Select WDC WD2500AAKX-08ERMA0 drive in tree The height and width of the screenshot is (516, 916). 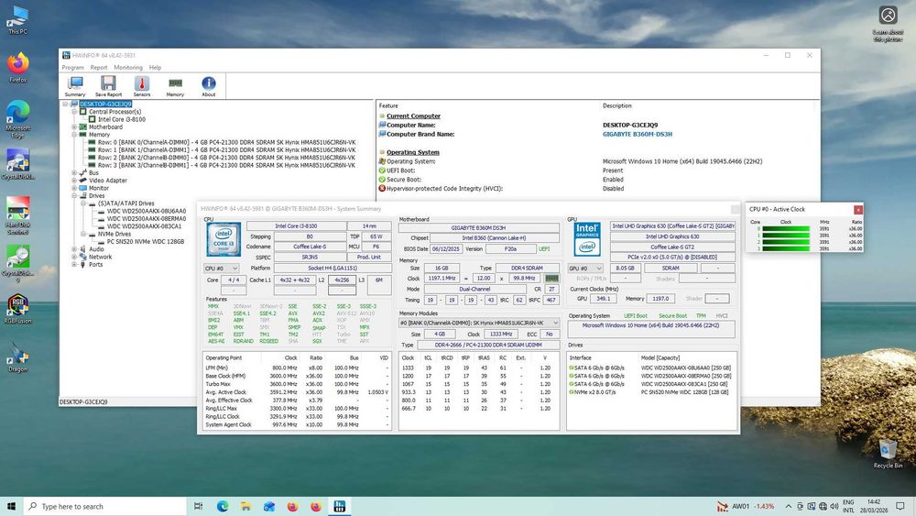147,218
